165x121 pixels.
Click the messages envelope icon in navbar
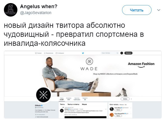(x=56, y=53)
